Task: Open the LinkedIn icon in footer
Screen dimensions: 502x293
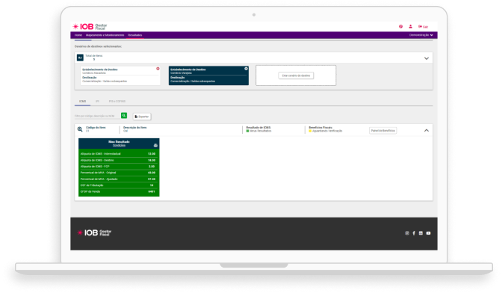Action: pos(421,233)
